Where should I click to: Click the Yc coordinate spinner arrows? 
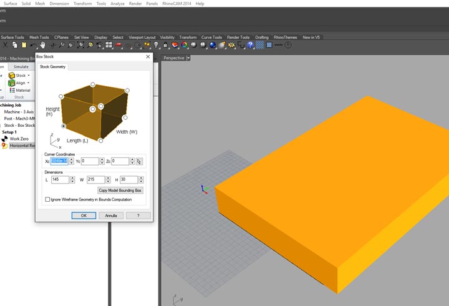point(102,162)
